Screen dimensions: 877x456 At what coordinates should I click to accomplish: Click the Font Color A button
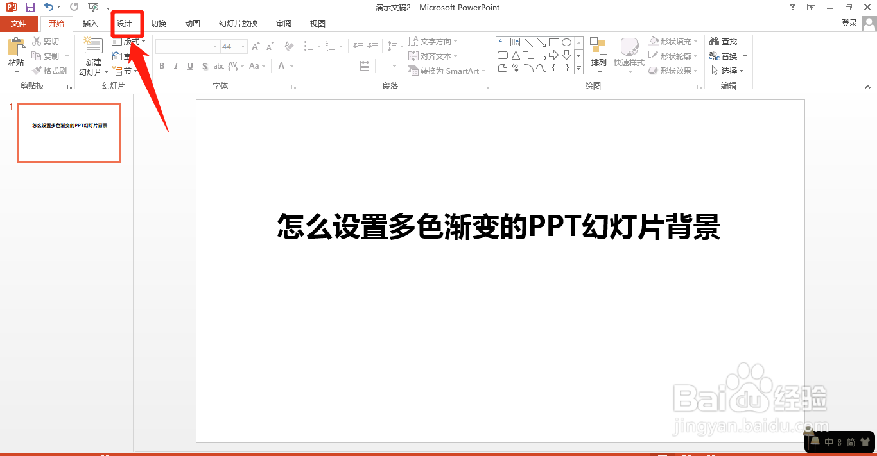click(281, 66)
